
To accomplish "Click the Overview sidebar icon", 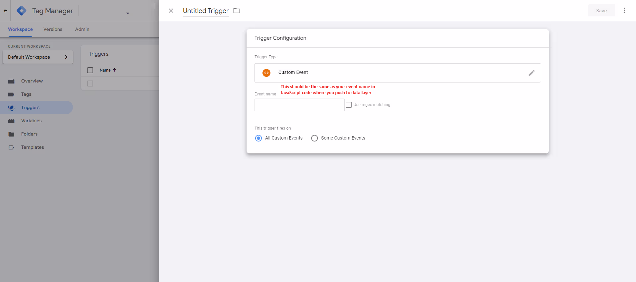I will click(11, 81).
